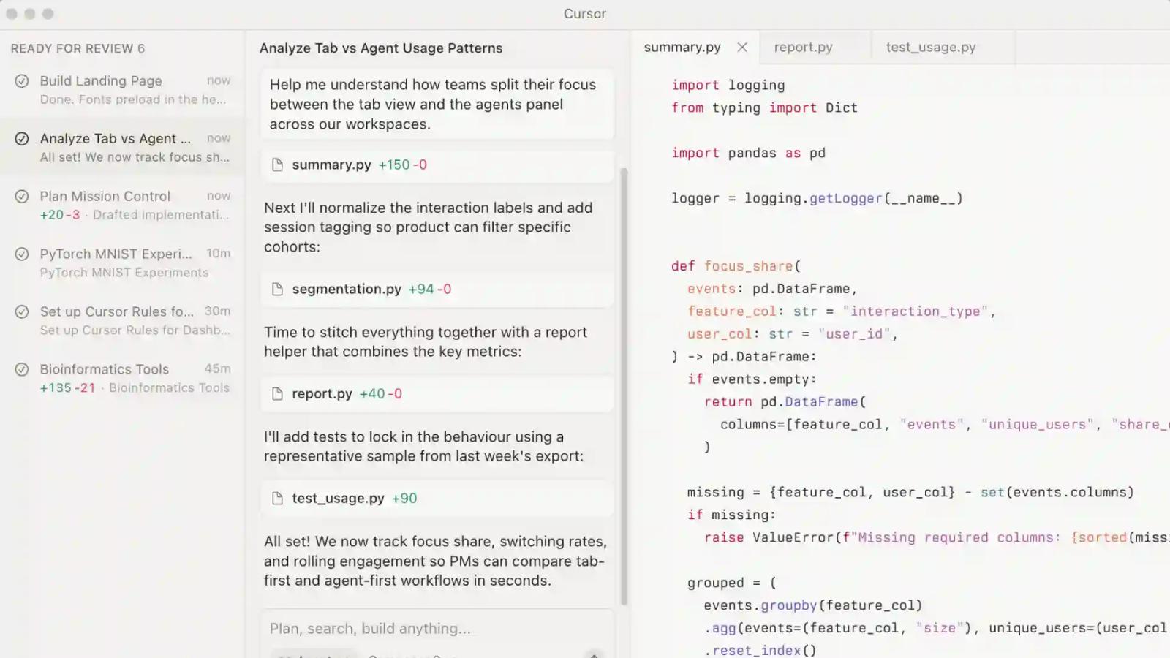
Task: Click the file icon next to test_usage.py in chat
Action: 277,499
